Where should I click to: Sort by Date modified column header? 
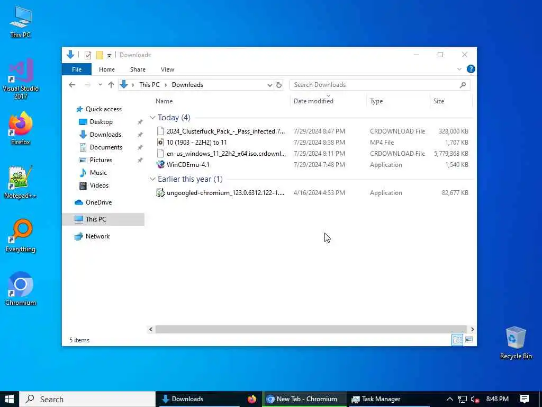click(313, 101)
